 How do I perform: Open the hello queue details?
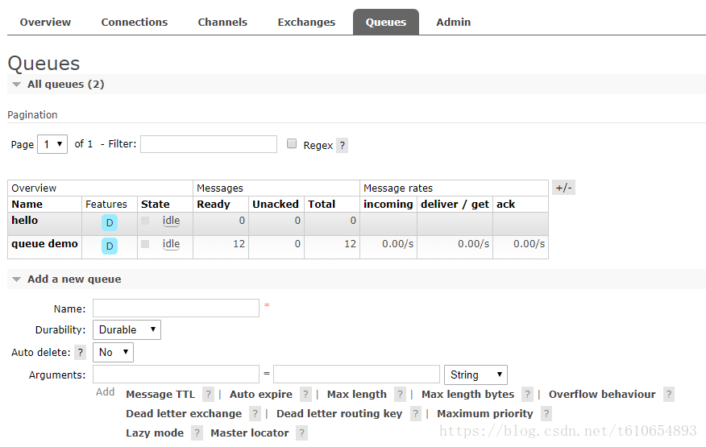pyautogui.click(x=25, y=220)
